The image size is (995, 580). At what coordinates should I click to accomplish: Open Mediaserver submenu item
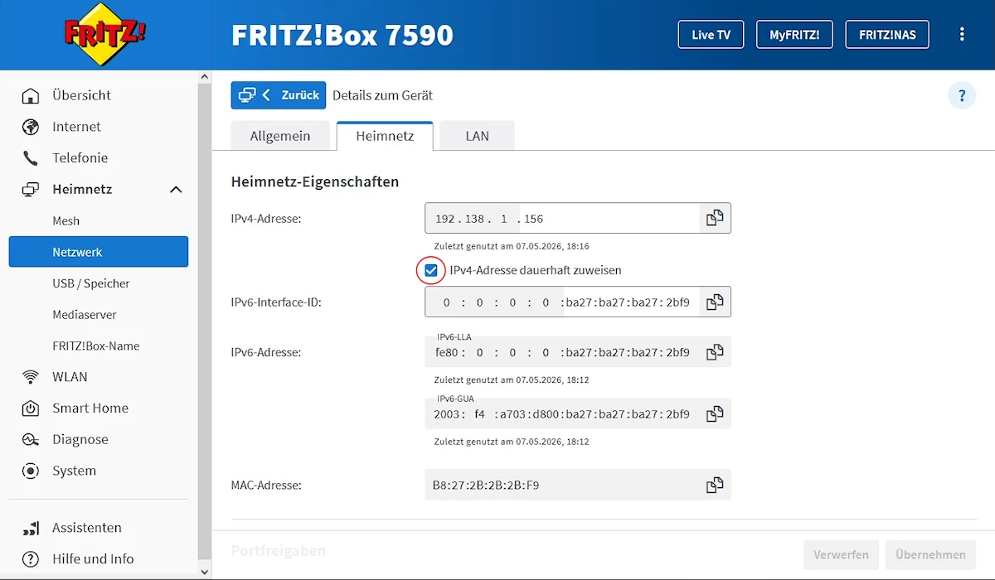click(85, 315)
